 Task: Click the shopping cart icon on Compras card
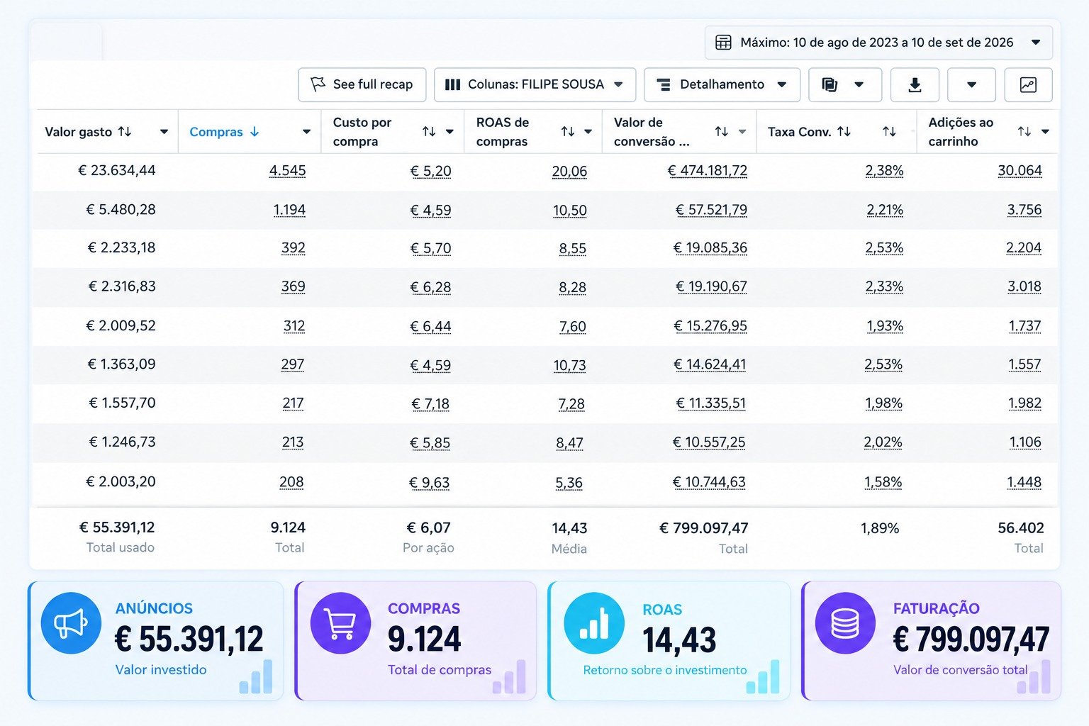pyautogui.click(x=340, y=623)
